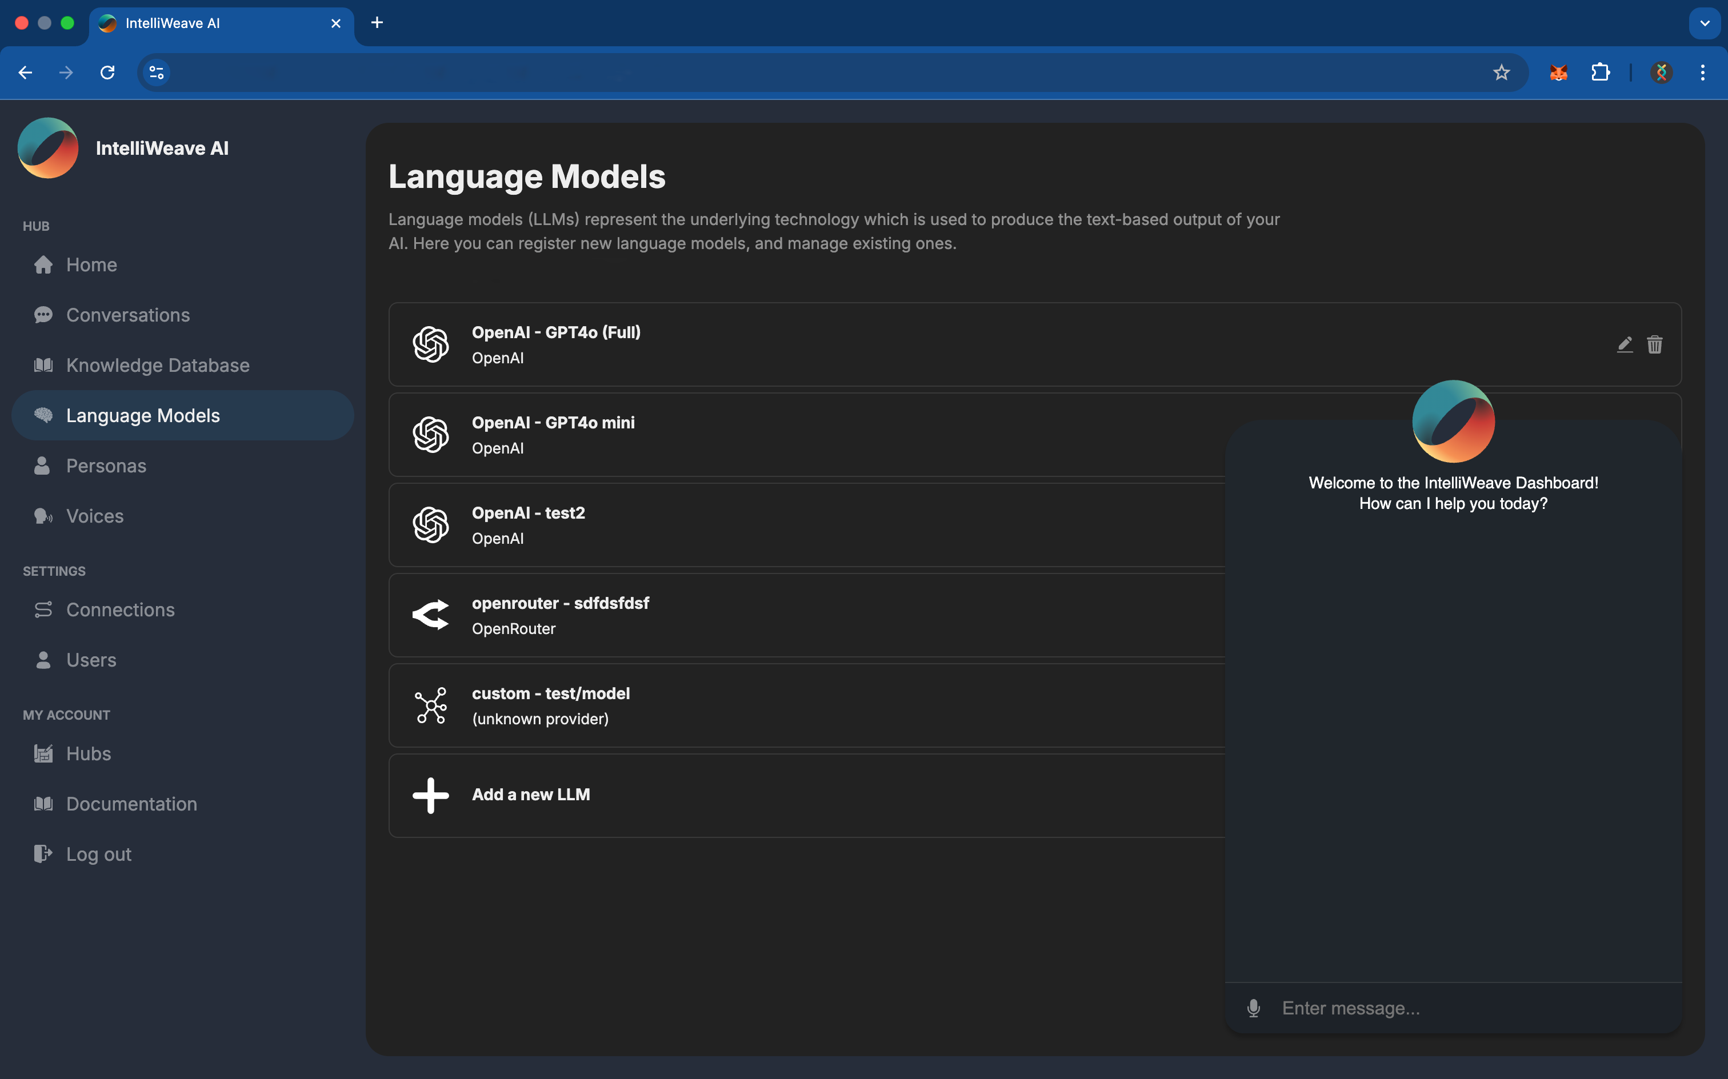
Task: Click the Language Models brain icon
Action: tap(43, 415)
